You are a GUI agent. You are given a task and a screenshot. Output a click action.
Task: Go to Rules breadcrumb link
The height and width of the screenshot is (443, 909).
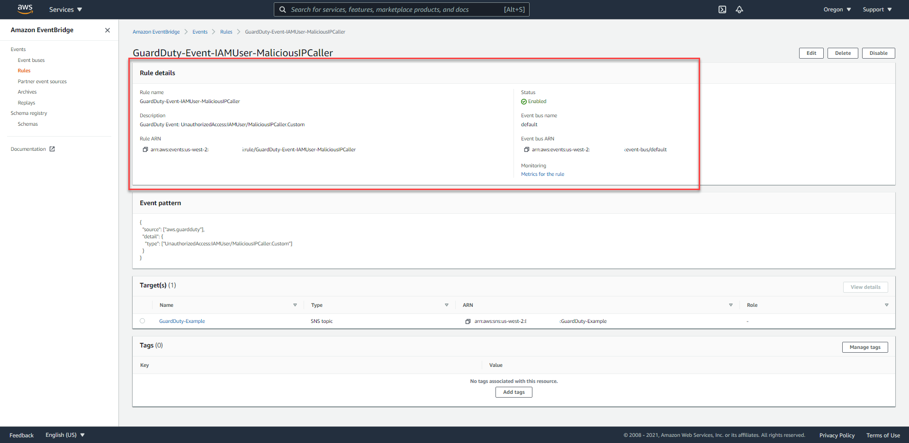point(226,32)
